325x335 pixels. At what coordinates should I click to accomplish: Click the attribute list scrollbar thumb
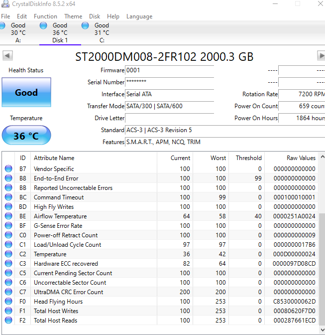pos(322,269)
